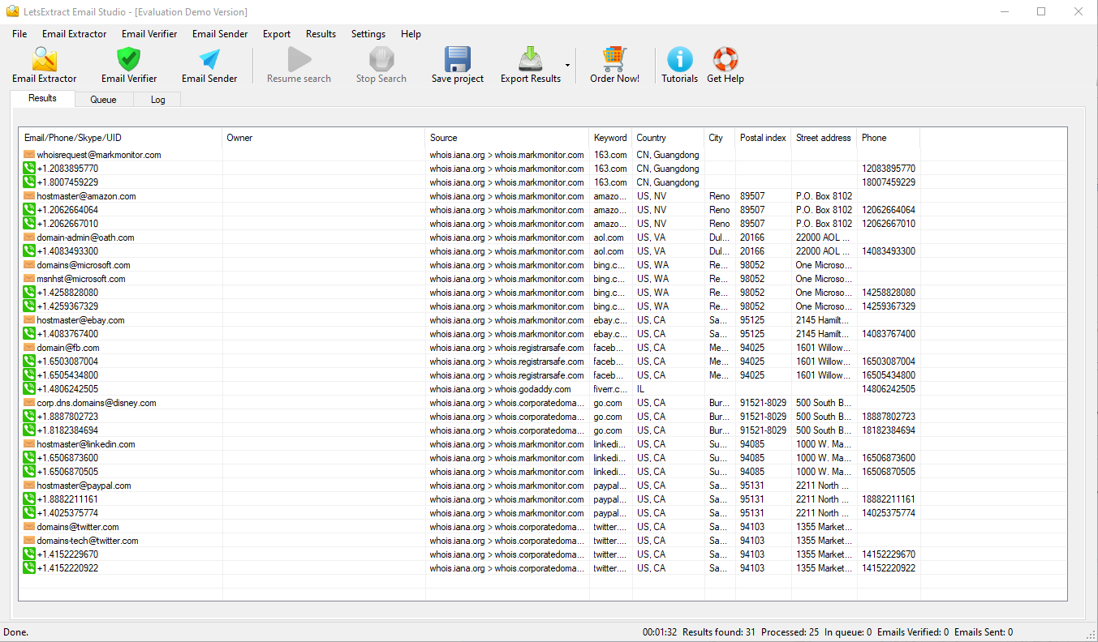
Task: Sort by the Owner column header
Action: coord(323,138)
